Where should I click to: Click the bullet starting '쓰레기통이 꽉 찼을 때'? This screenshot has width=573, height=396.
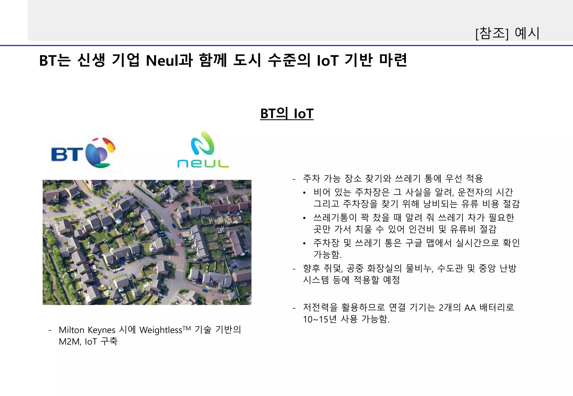pyautogui.click(x=414, y=218)
